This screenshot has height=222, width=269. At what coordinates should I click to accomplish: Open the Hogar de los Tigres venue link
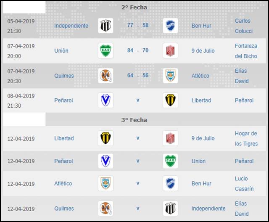[246, 138]
